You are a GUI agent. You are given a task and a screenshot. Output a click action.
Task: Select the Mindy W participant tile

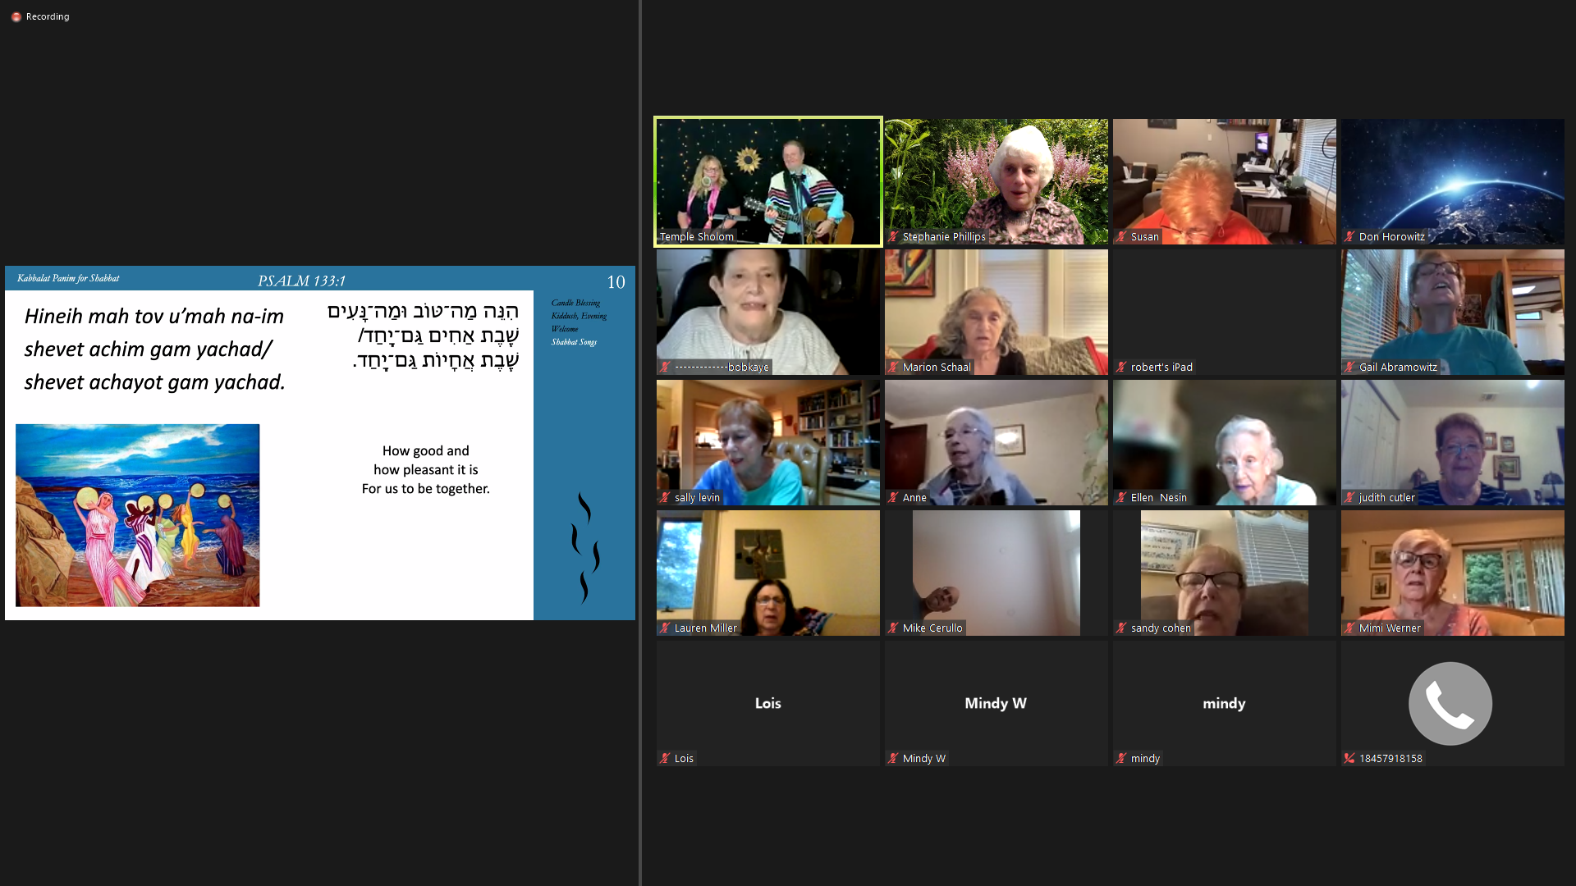point(995,702)
